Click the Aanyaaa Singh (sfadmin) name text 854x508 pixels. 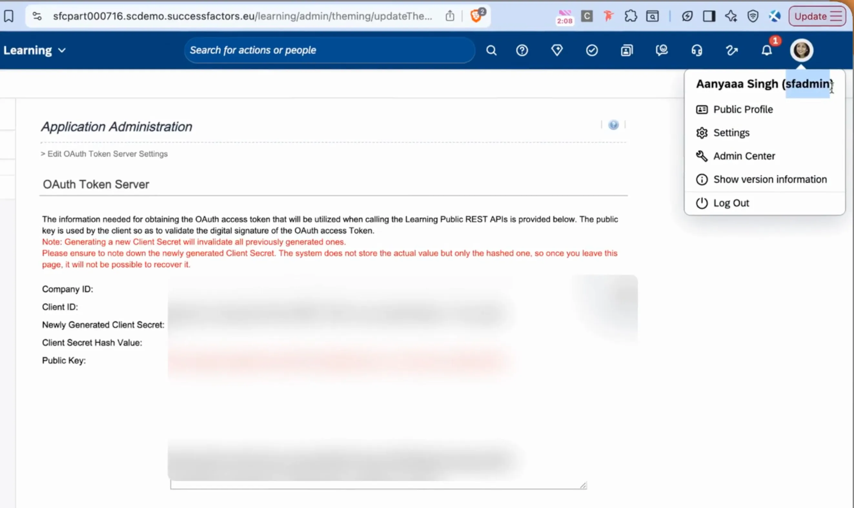pos(765,84)
